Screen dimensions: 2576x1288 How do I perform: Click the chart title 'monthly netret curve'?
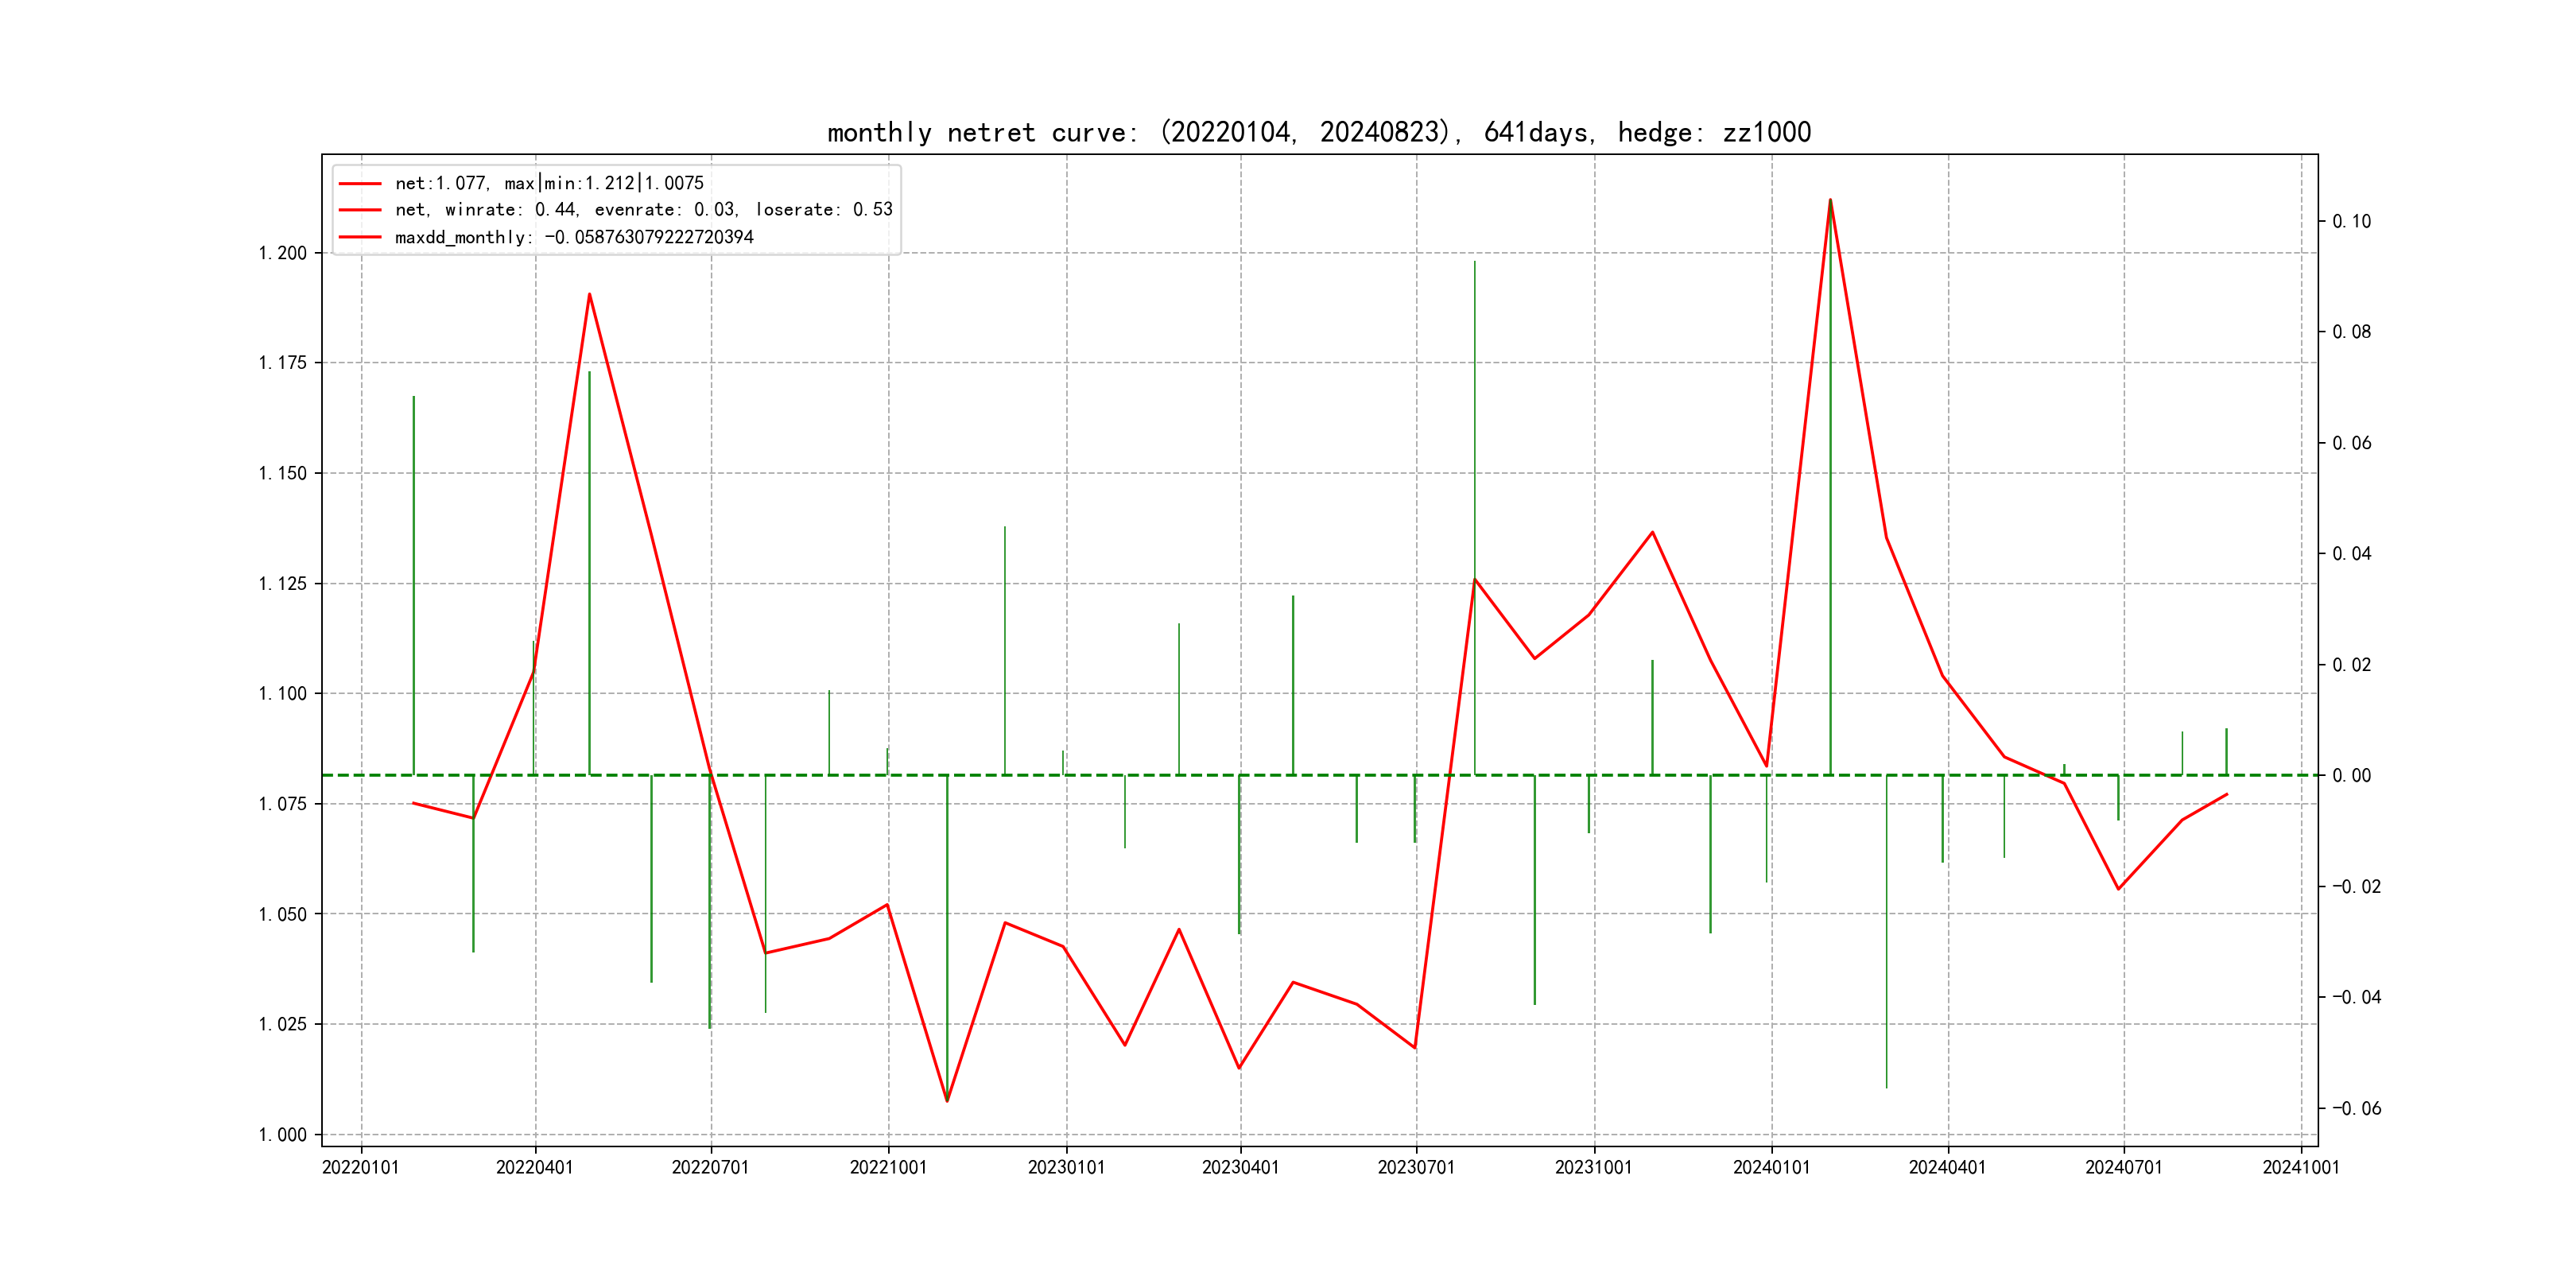click(1318, 132)
